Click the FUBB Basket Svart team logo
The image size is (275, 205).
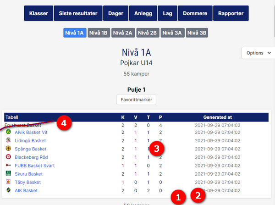click(x=8, y=165)
